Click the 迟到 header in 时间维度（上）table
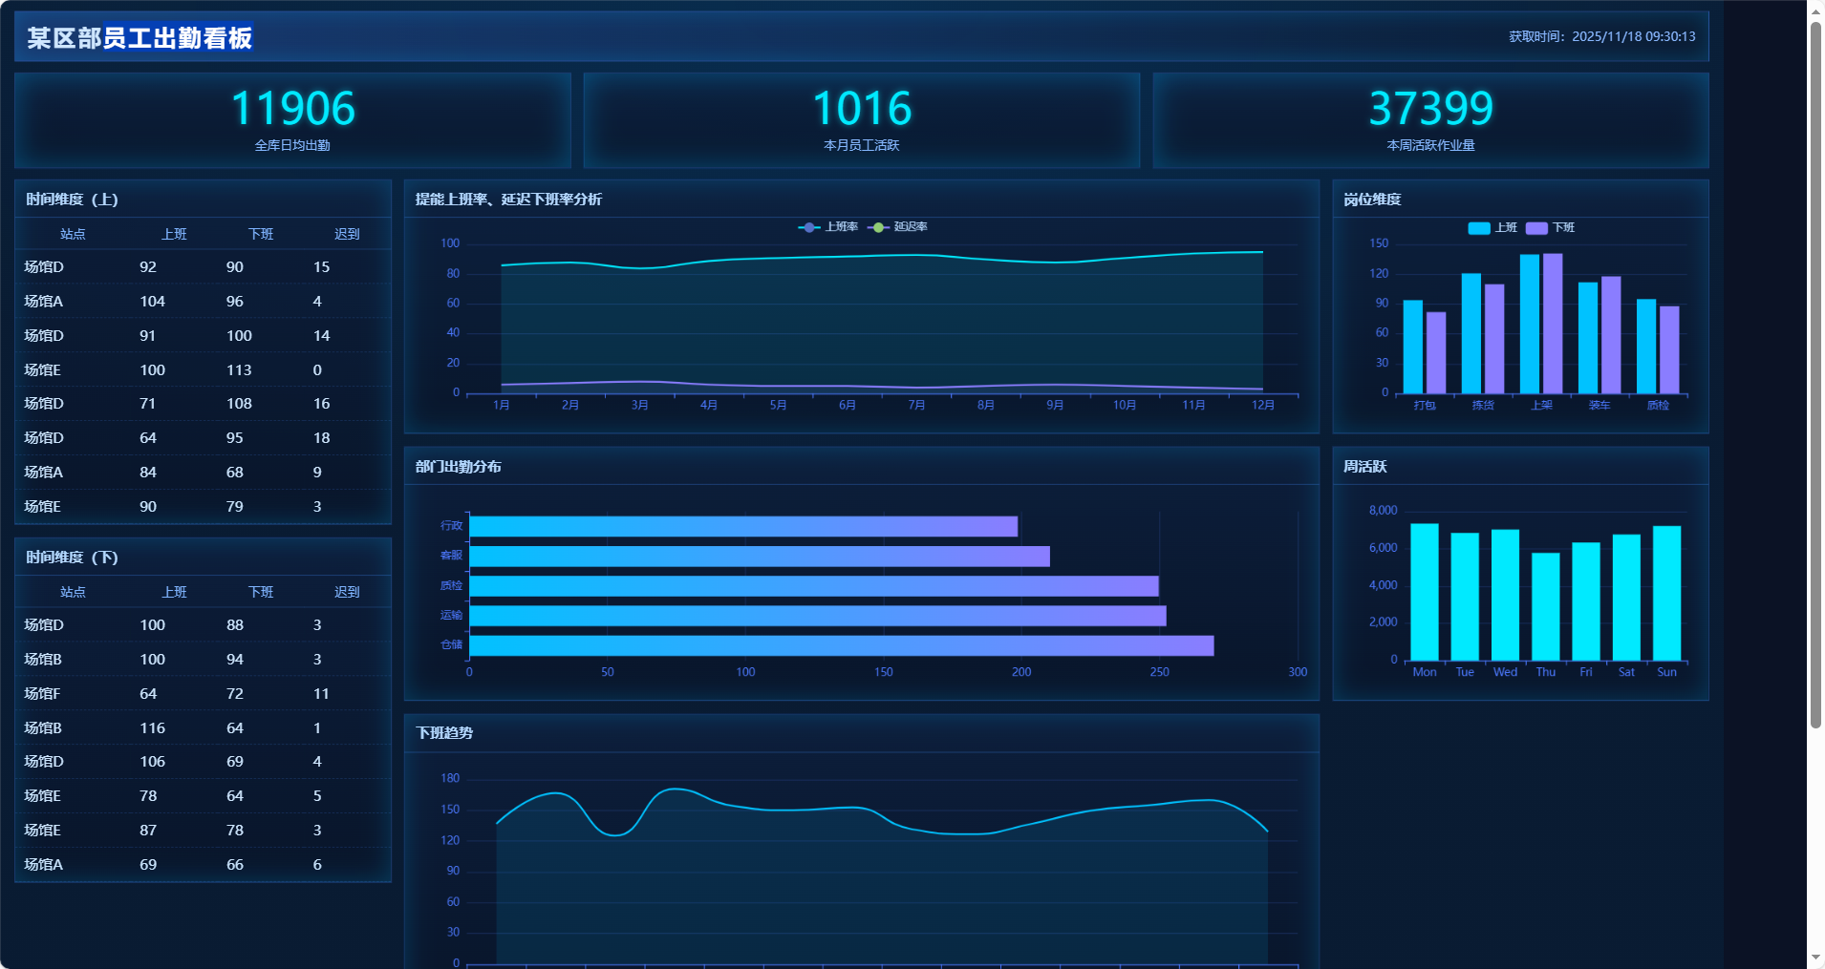The width and height of the screenshot is (1825, 969). tap(347, 234)
